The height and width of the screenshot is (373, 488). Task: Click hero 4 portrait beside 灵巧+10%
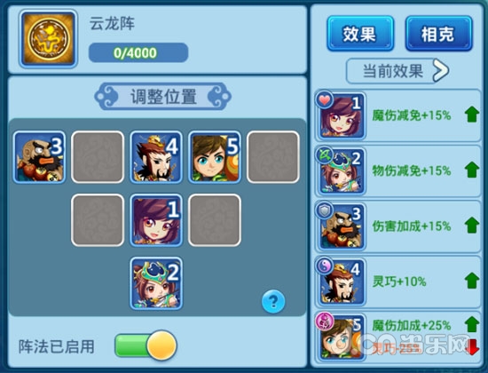341,282
